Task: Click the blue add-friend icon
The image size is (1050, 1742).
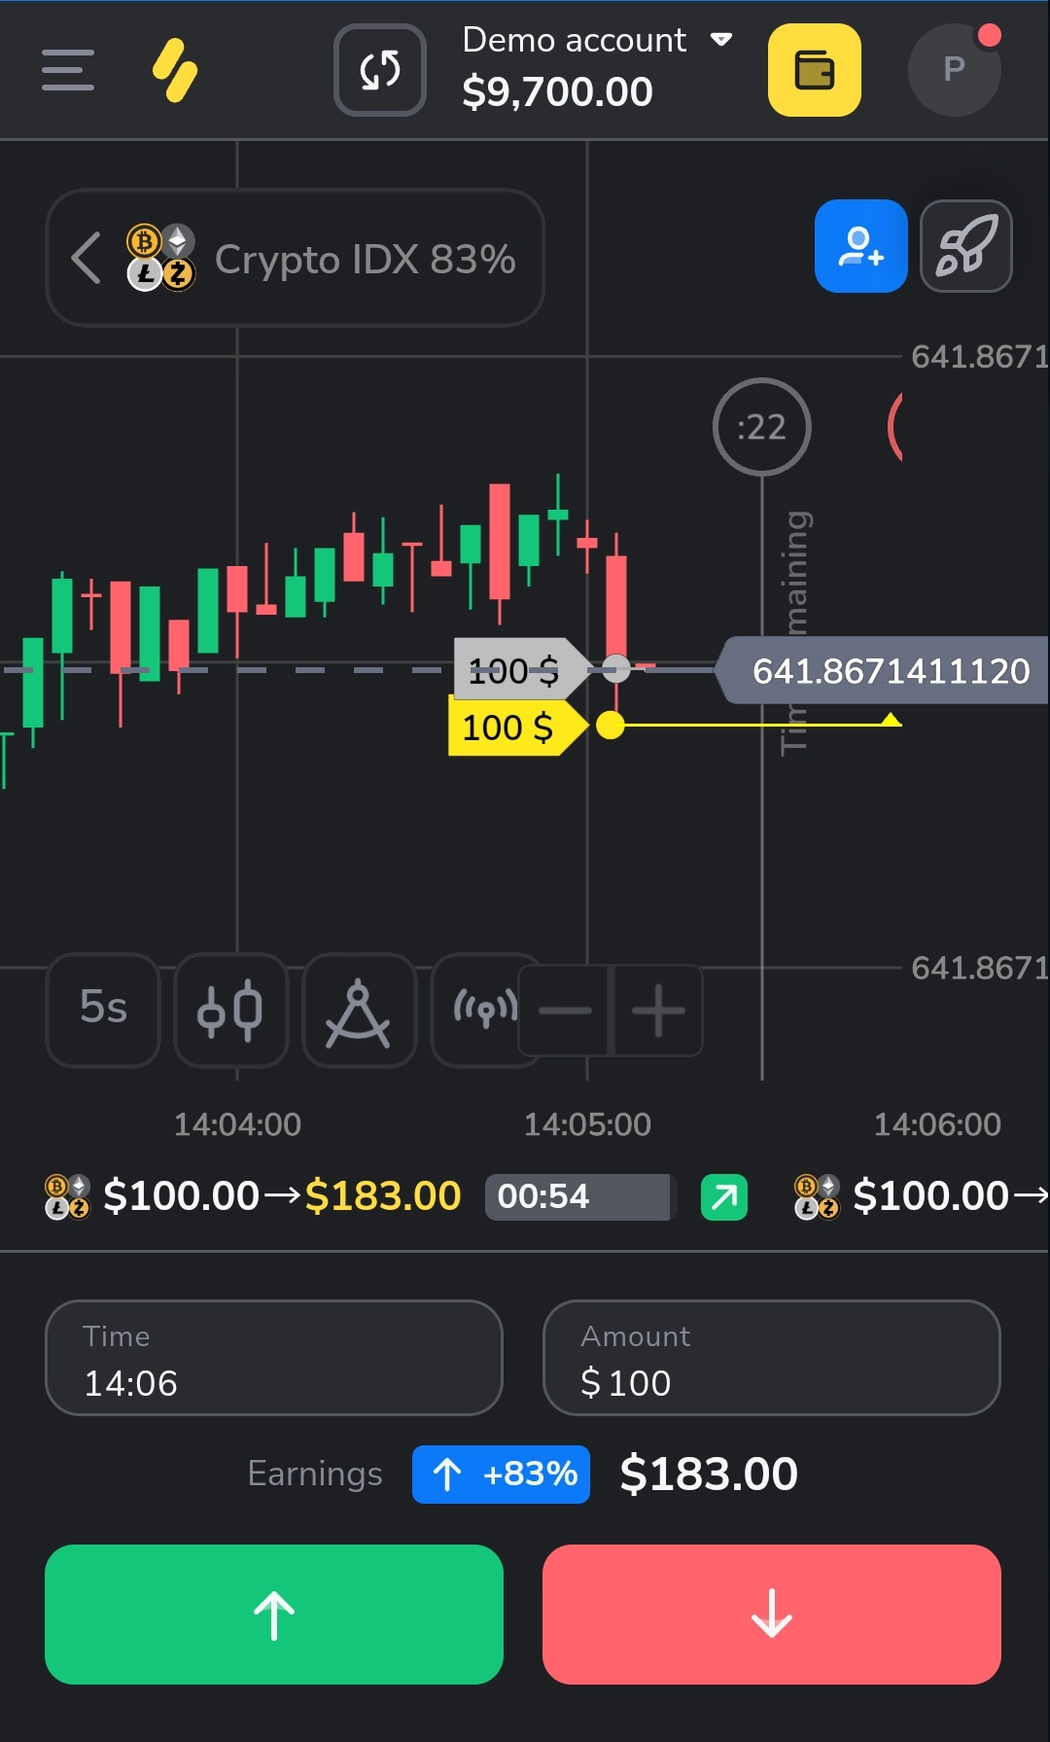Action: (x=861, y=246)
